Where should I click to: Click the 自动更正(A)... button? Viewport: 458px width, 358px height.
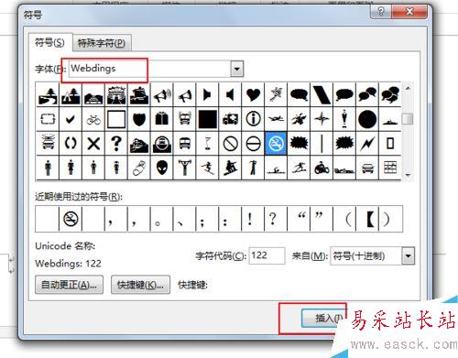point(69,285)
